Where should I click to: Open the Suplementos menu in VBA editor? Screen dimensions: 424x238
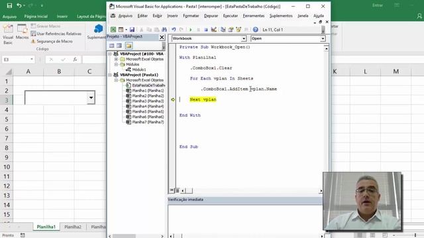(281, 16)
